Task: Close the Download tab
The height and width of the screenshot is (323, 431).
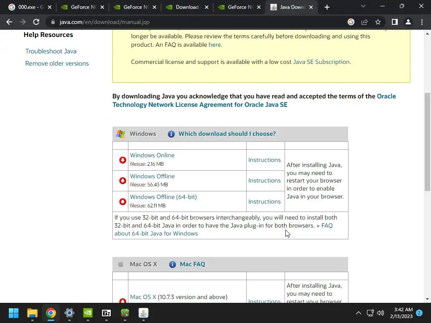Action: pos(206,7)
